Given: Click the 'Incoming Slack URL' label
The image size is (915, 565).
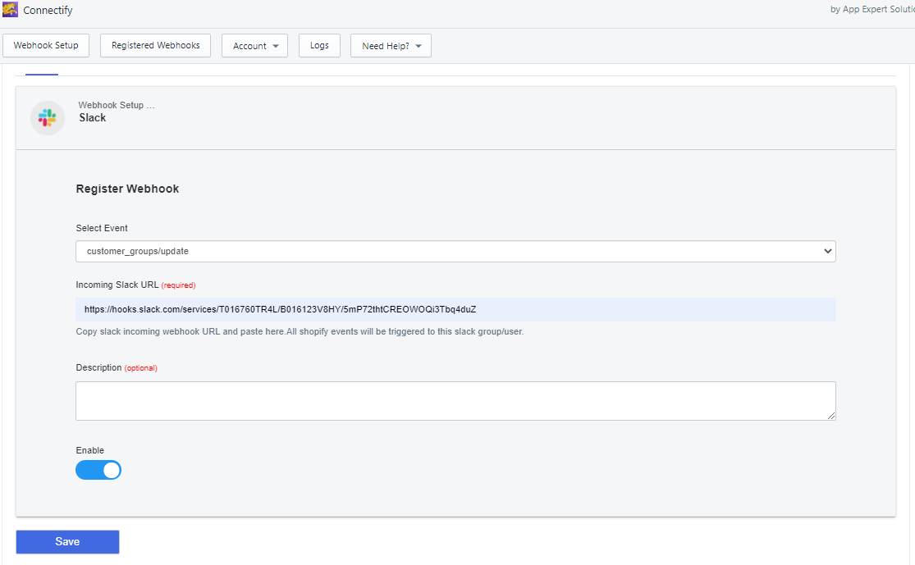Looking at the screenshot, I should [117, 285].
